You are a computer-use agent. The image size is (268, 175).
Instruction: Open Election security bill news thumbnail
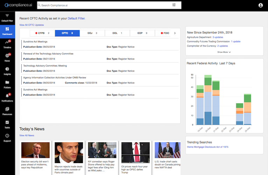pos(35,150)
